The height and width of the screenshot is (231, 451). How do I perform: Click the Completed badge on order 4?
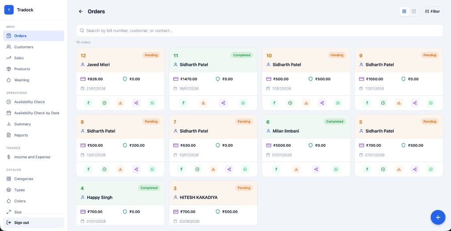tap(149, 188)
